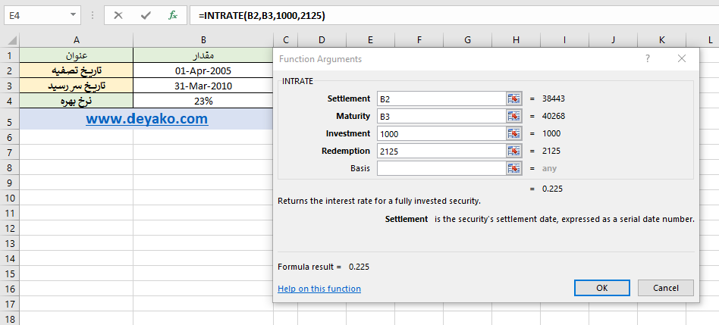Open the www.deyako.com hyperlink cell
Screen dimensions: 719x325
[x=146, y=119]
